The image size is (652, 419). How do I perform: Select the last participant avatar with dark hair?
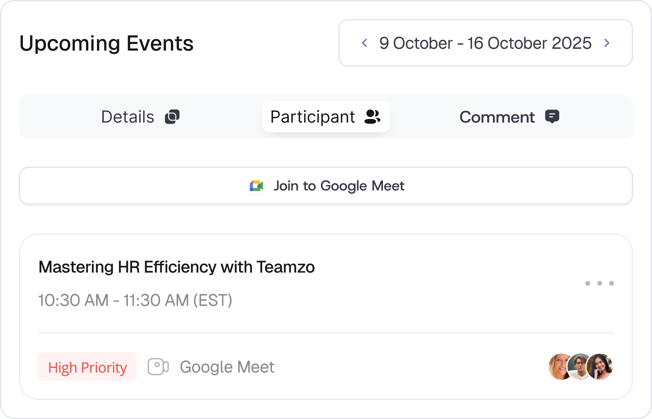[x=600, y=367]
